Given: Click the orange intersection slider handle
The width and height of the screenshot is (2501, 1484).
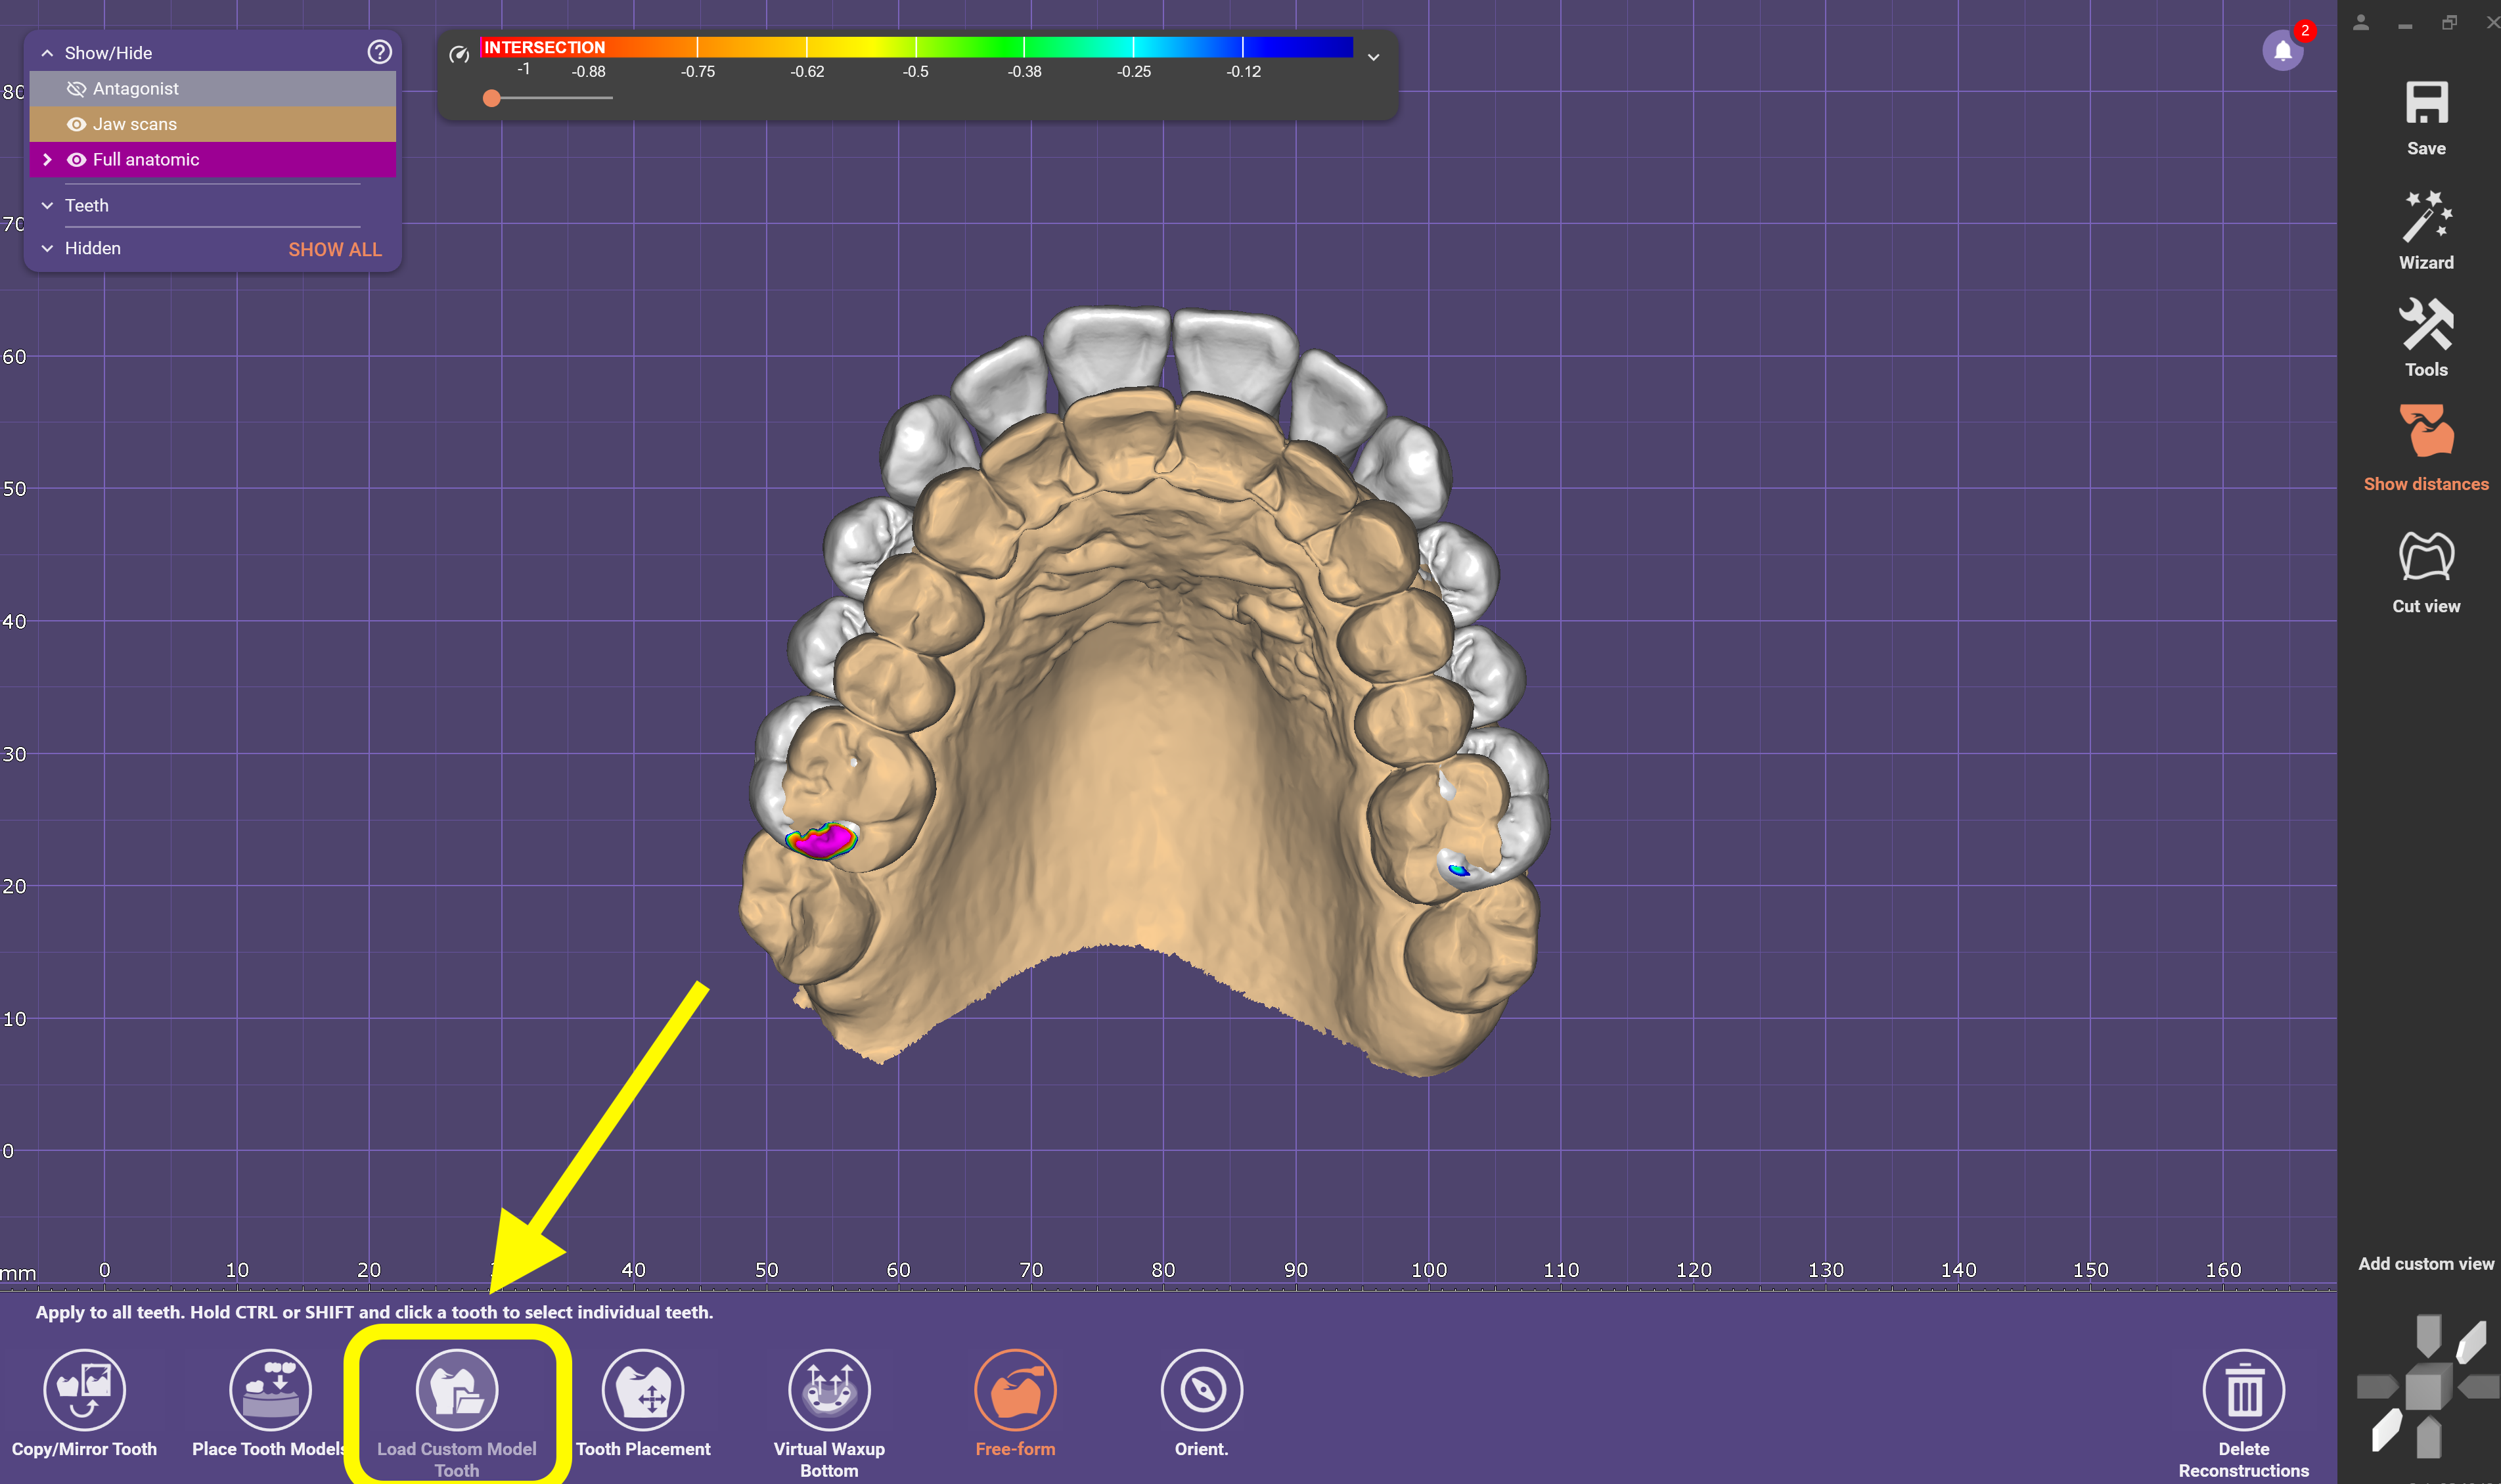Looking at the screenshot, I should click(491, 98).
